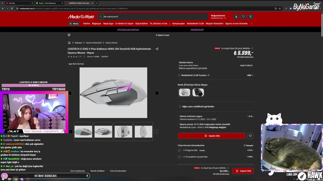Click the search magnifier icon
This screenshot has width=323, height=181.
[100, 17]
